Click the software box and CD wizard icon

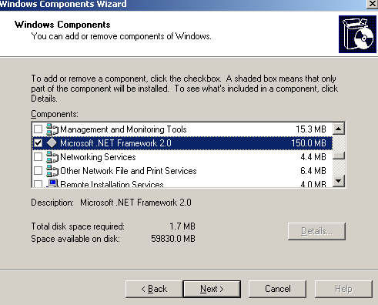coord(357,34)
